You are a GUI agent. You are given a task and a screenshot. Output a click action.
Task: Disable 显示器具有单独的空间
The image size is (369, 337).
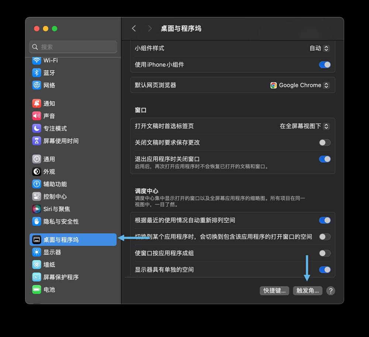coord(324,269)
